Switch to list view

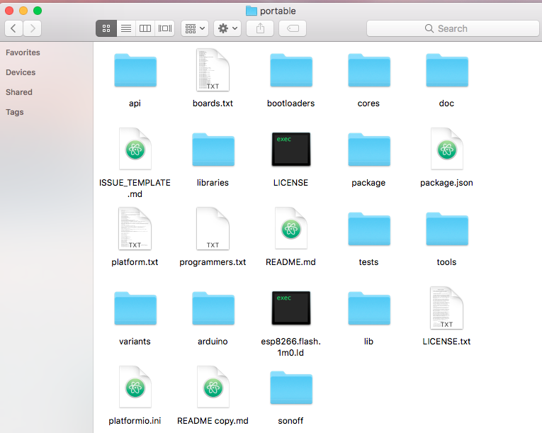(126, 28)
